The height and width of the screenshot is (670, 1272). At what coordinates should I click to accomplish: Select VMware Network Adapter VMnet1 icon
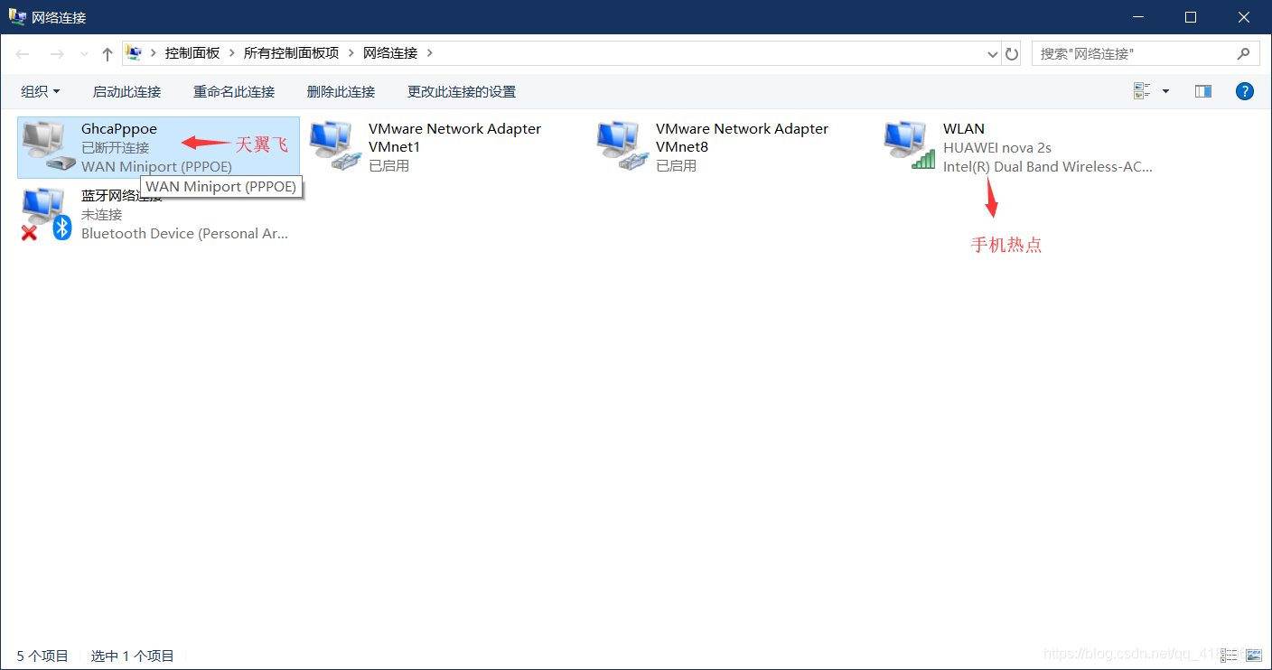tap(335, 147)
